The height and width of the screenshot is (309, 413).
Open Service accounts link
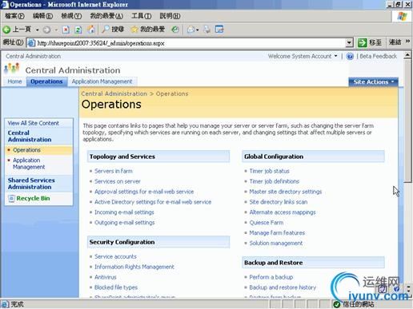pyautogui.click(x=115, y=256)
